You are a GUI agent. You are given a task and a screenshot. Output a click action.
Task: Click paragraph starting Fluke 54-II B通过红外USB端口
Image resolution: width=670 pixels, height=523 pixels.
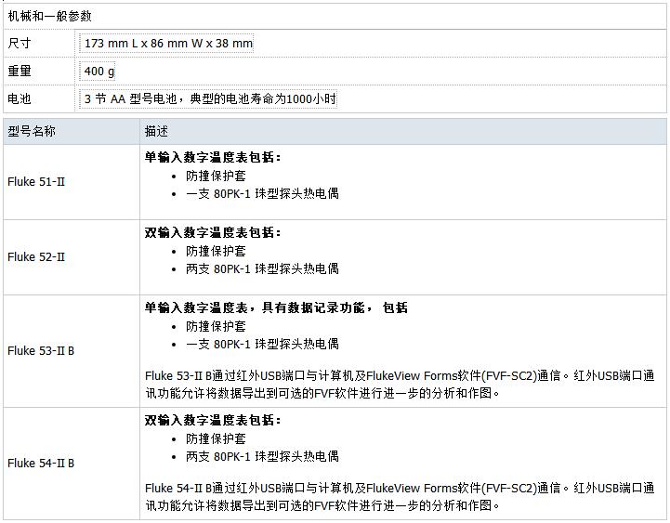pos(400,496)
